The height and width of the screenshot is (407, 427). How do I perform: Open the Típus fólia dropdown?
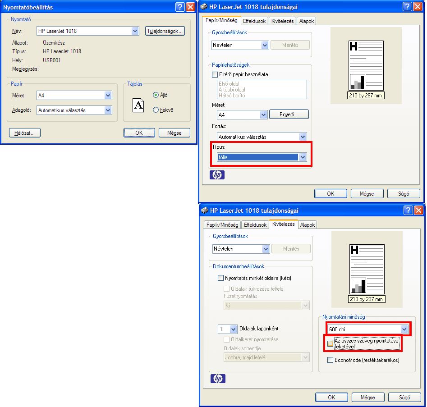point(303,157)
